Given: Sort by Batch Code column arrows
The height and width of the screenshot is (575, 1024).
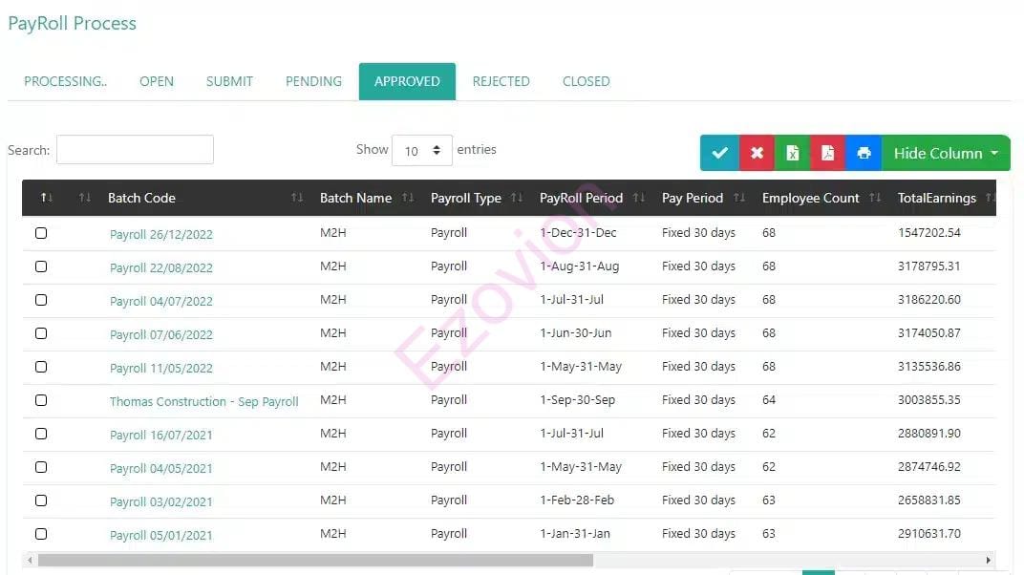Looking at the screenshot, I should (297, 198).
